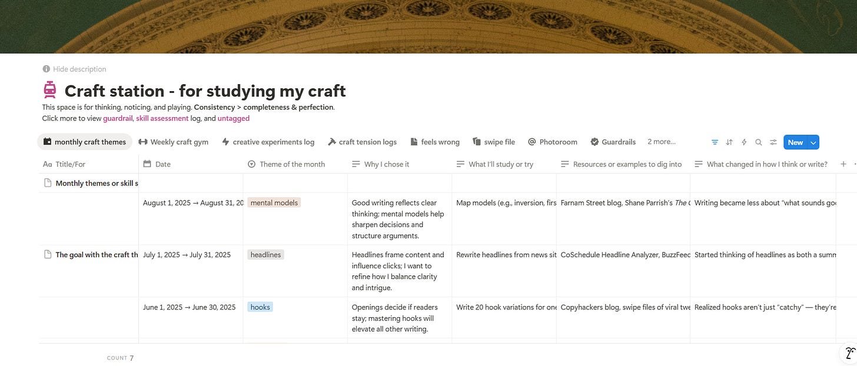
Task: Click cell 'Write 20 hook variations'
Action: [504, 318]
